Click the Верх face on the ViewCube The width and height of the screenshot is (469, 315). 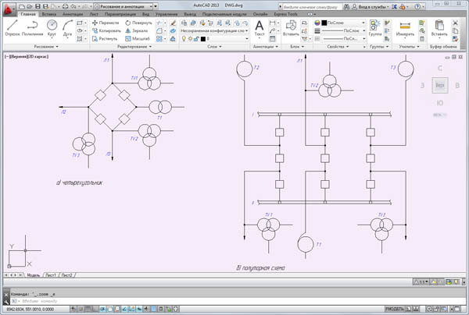[x=440, y=84]
